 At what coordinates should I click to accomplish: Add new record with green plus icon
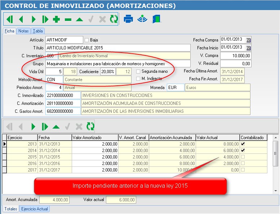point(57,19)
